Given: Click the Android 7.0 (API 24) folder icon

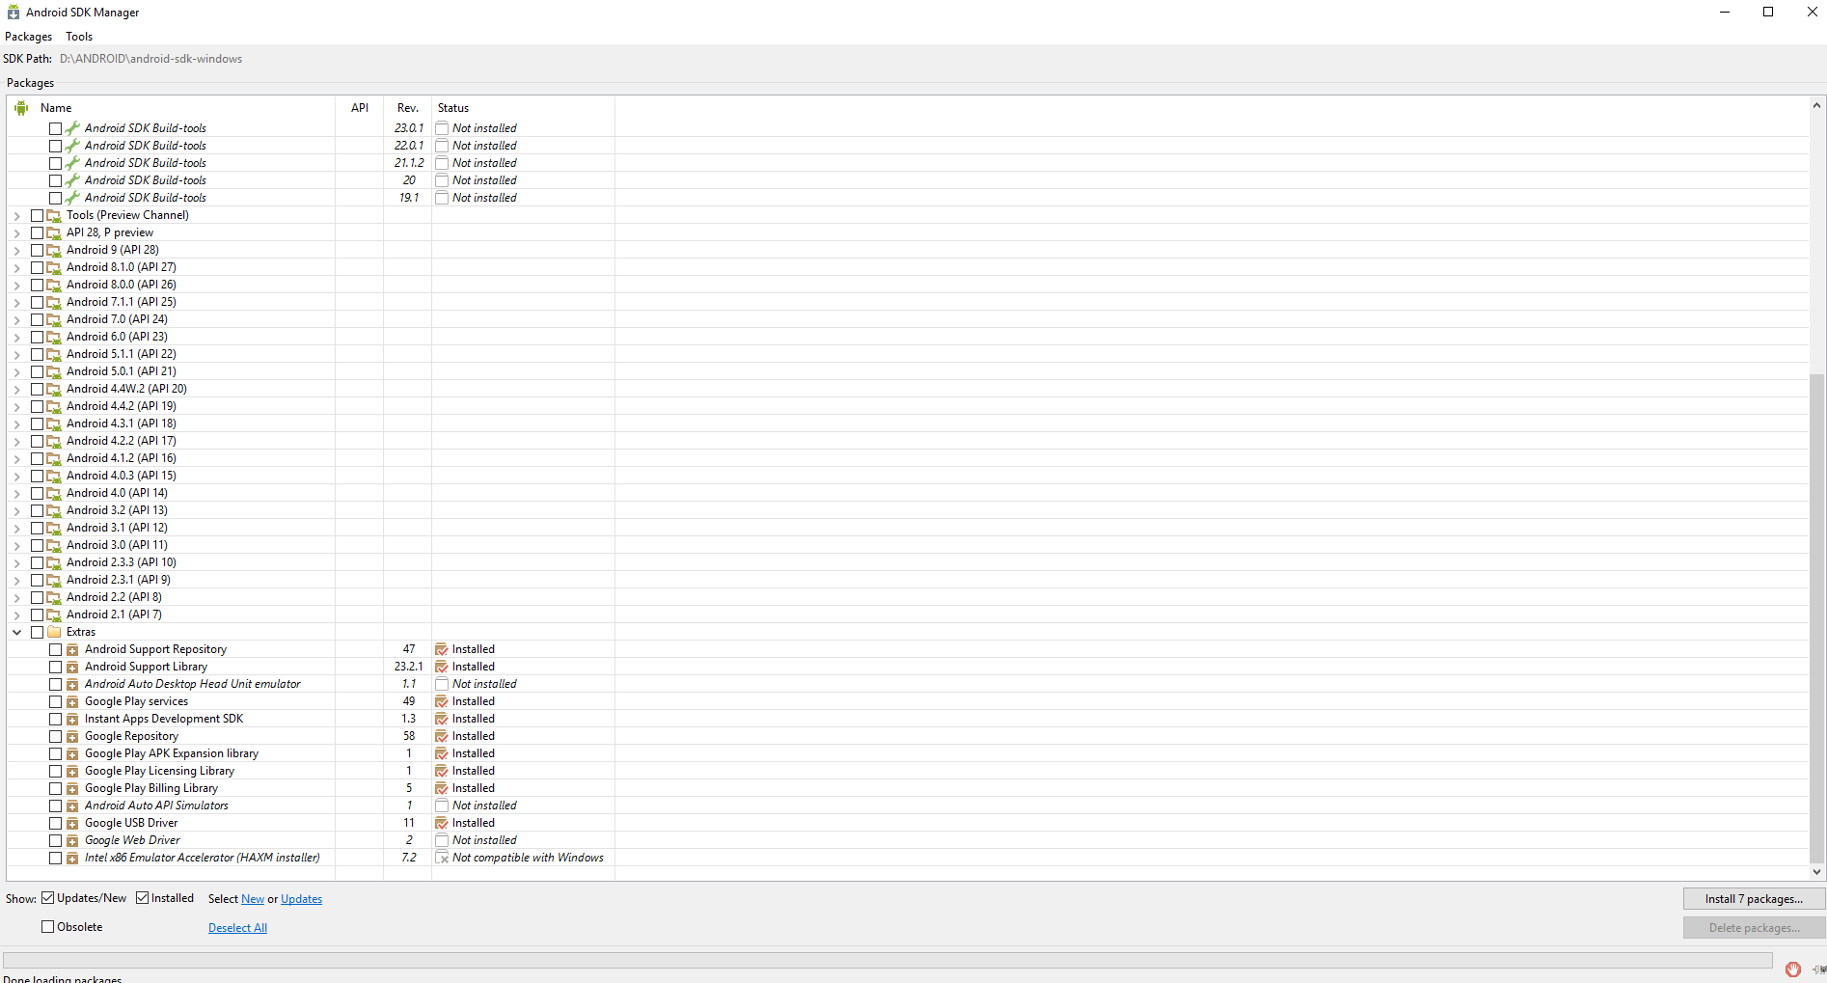Looking at the screenshot, I should point(54,319).
